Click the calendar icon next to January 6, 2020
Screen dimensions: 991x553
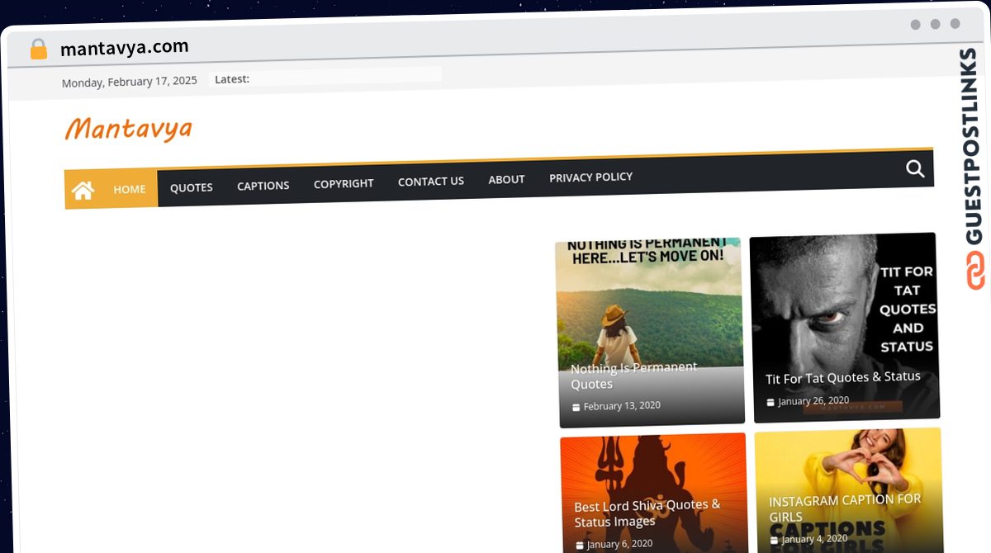tap(580, 546)
